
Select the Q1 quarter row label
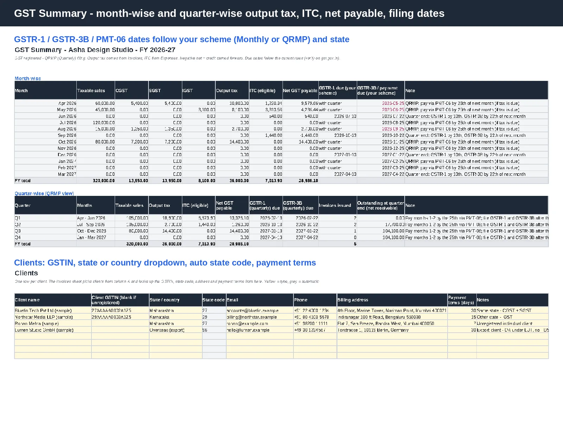(x=45, y=218)
